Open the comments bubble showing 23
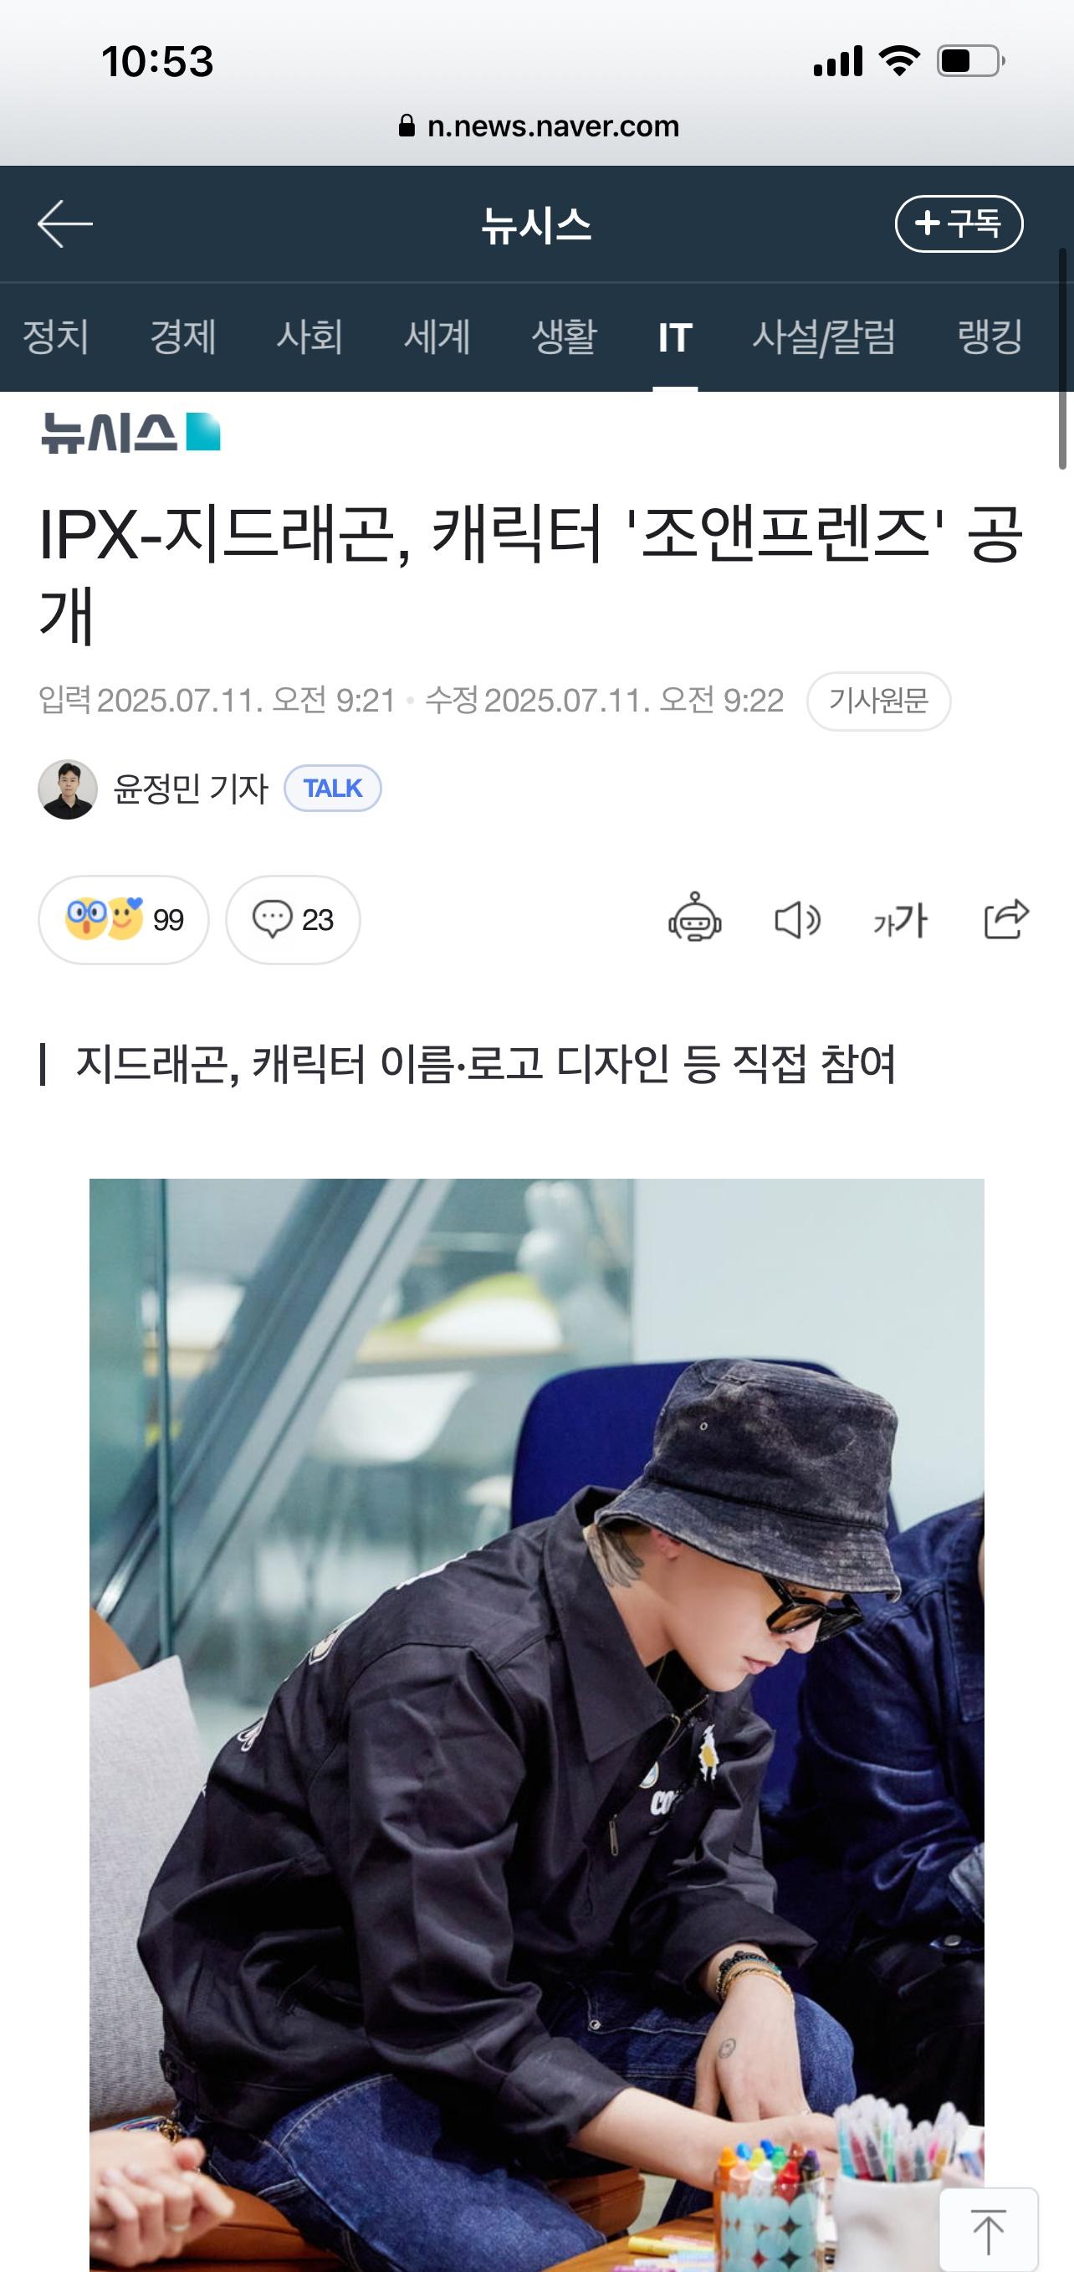 pyautogui.click(x=293, y=919)
